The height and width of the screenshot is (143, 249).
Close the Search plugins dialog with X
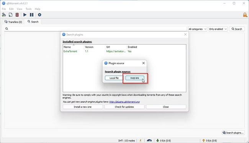coord(185,34)
